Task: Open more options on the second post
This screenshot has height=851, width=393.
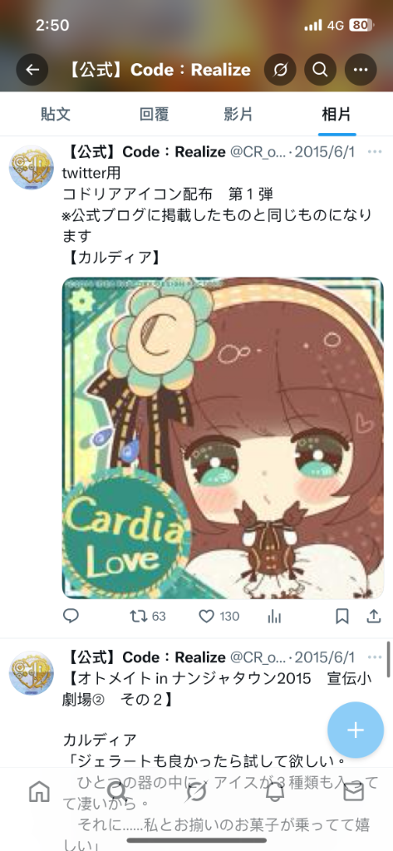Action: click(x=375, y=658)
